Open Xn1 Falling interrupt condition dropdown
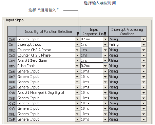The width and height of the screenshot is (155, 125). tap(143, 44)
